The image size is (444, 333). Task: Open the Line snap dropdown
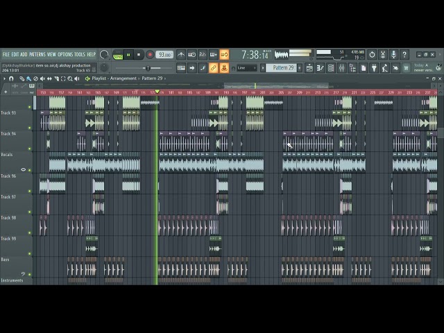tap(247, 68)
